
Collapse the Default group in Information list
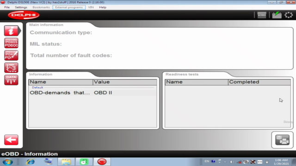click(x=37, y=88)
